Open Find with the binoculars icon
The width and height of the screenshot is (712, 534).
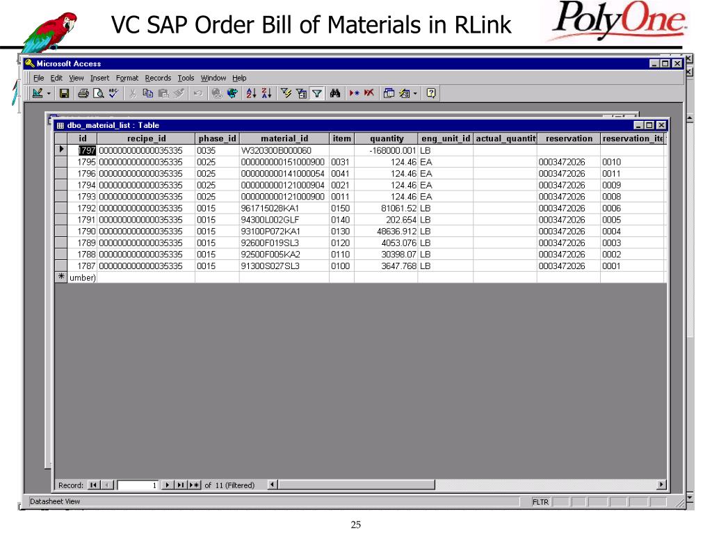pos(335,94)
